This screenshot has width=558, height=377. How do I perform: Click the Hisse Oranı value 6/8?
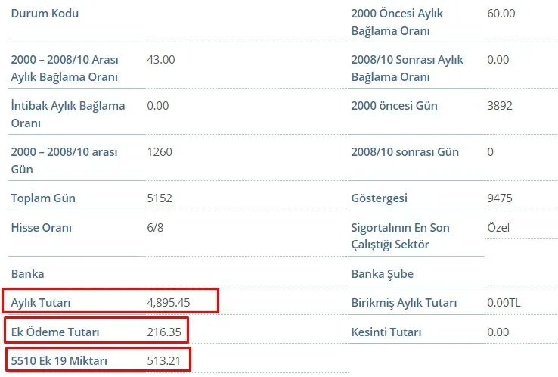pos(155,227)
